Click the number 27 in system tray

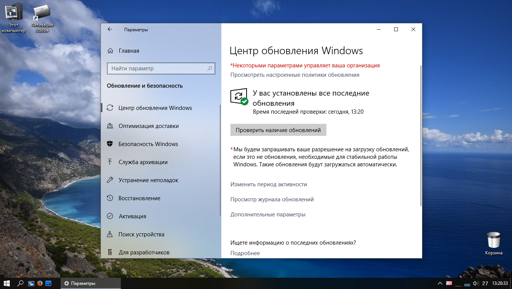[485, 283]
